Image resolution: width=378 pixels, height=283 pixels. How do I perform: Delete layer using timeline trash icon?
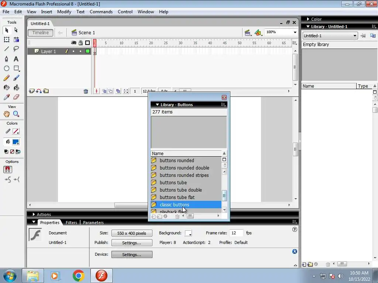[86, 91]
